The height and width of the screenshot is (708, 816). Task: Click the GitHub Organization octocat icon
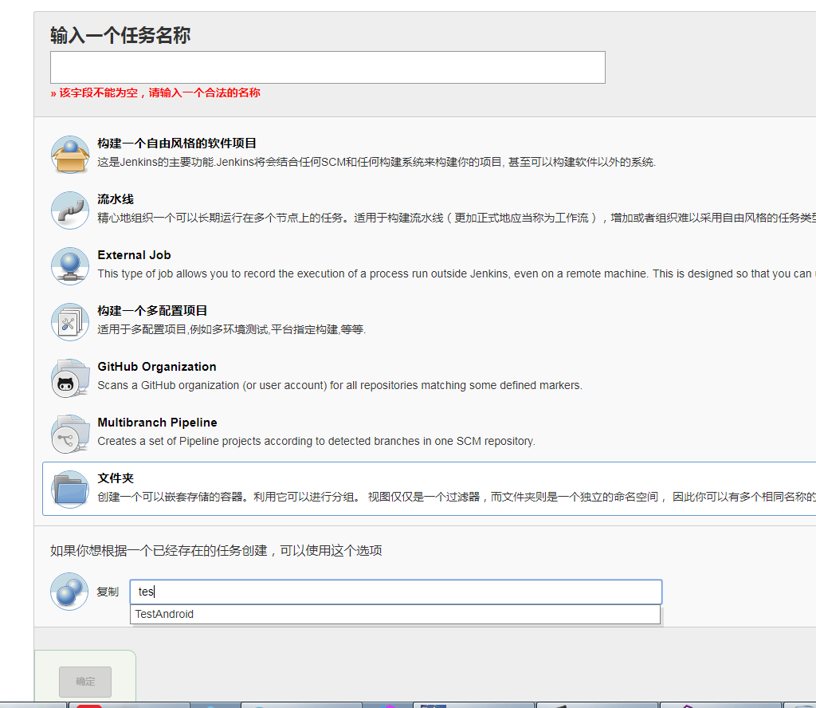point(70,378)
